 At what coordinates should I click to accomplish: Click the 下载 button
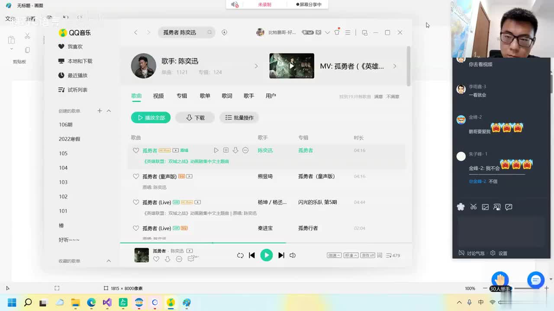pyautogui.click(x=195, y=117)
